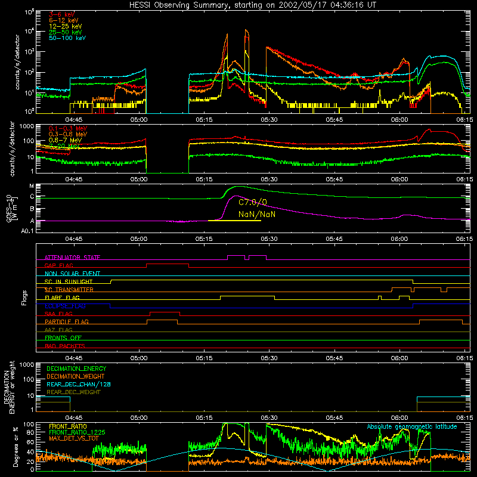Viewport: 477px width, 477px height.
Task: Click the GAP_FLAG label
Action: [x=58, y=265]
